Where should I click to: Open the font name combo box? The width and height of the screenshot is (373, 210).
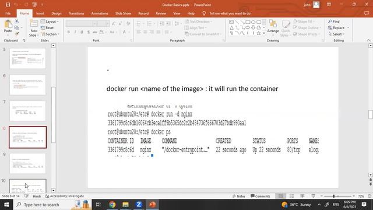pyautogui.click(x=82, y=23)
